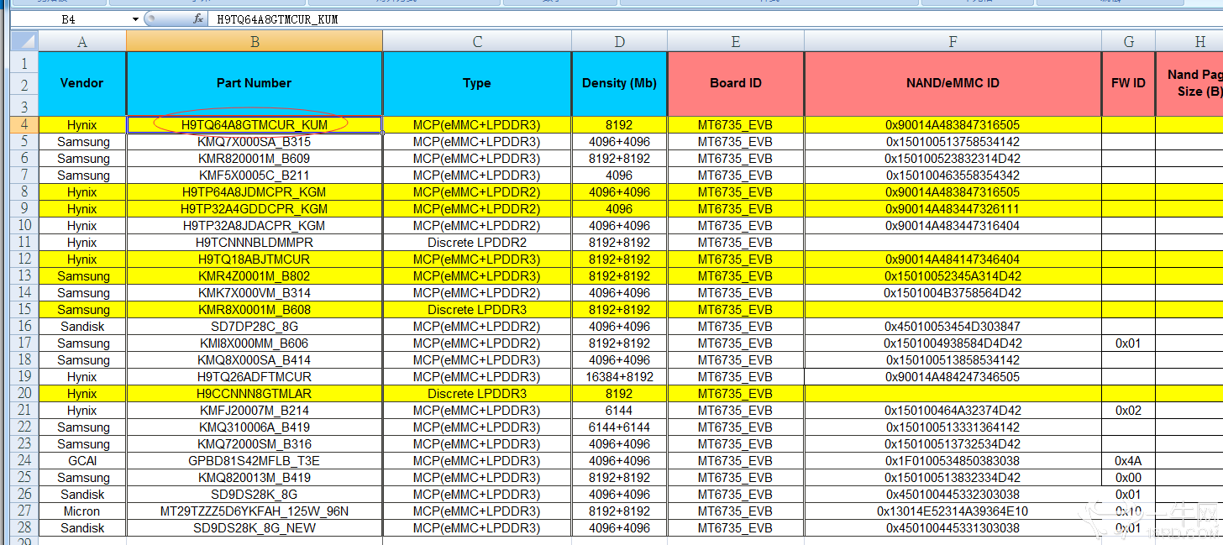Select cell H9TP64A8JDMCPR_KGM
This screenshot has height=545, width=1223.
tap(255, 192)
